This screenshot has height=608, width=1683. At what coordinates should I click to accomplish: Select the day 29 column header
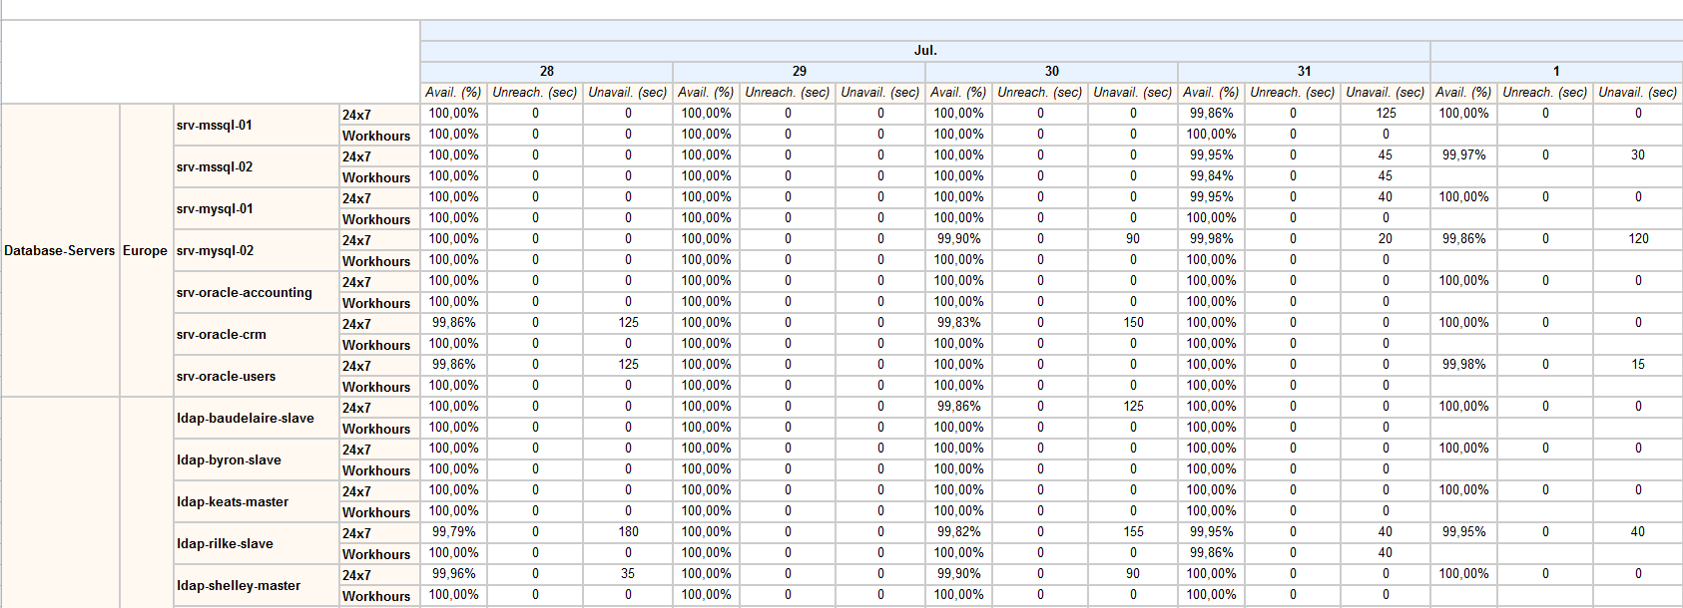tap(799, 72)
